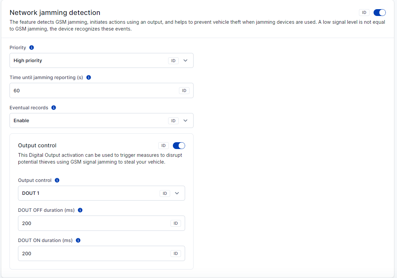
Task: Click ID badge in the Priority field
Action: (x=173, y=61)
